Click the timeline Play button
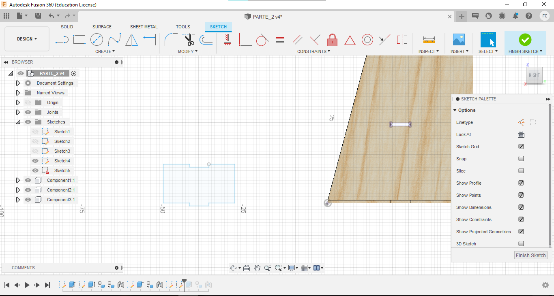The image size is (554, 296). [27, 285]
